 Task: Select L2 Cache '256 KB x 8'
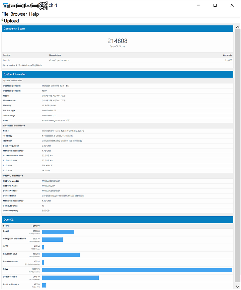click(x=47, y=166)
